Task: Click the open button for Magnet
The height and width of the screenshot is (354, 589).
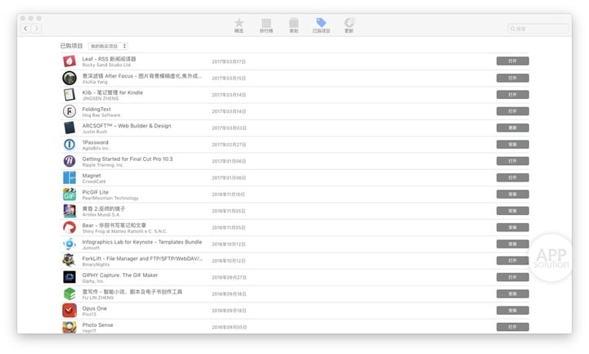Action: (x=512, y=177)
